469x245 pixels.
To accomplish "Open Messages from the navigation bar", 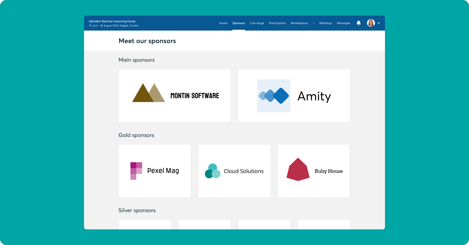I will click(344, 23).
